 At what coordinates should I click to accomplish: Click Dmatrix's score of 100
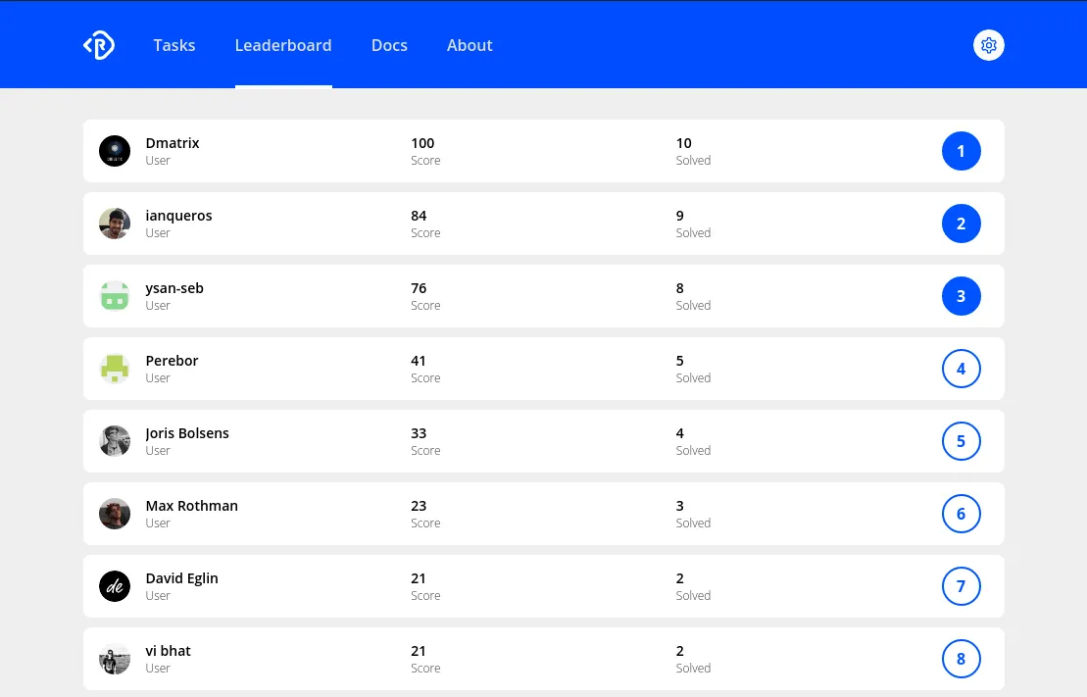(422, 143)
